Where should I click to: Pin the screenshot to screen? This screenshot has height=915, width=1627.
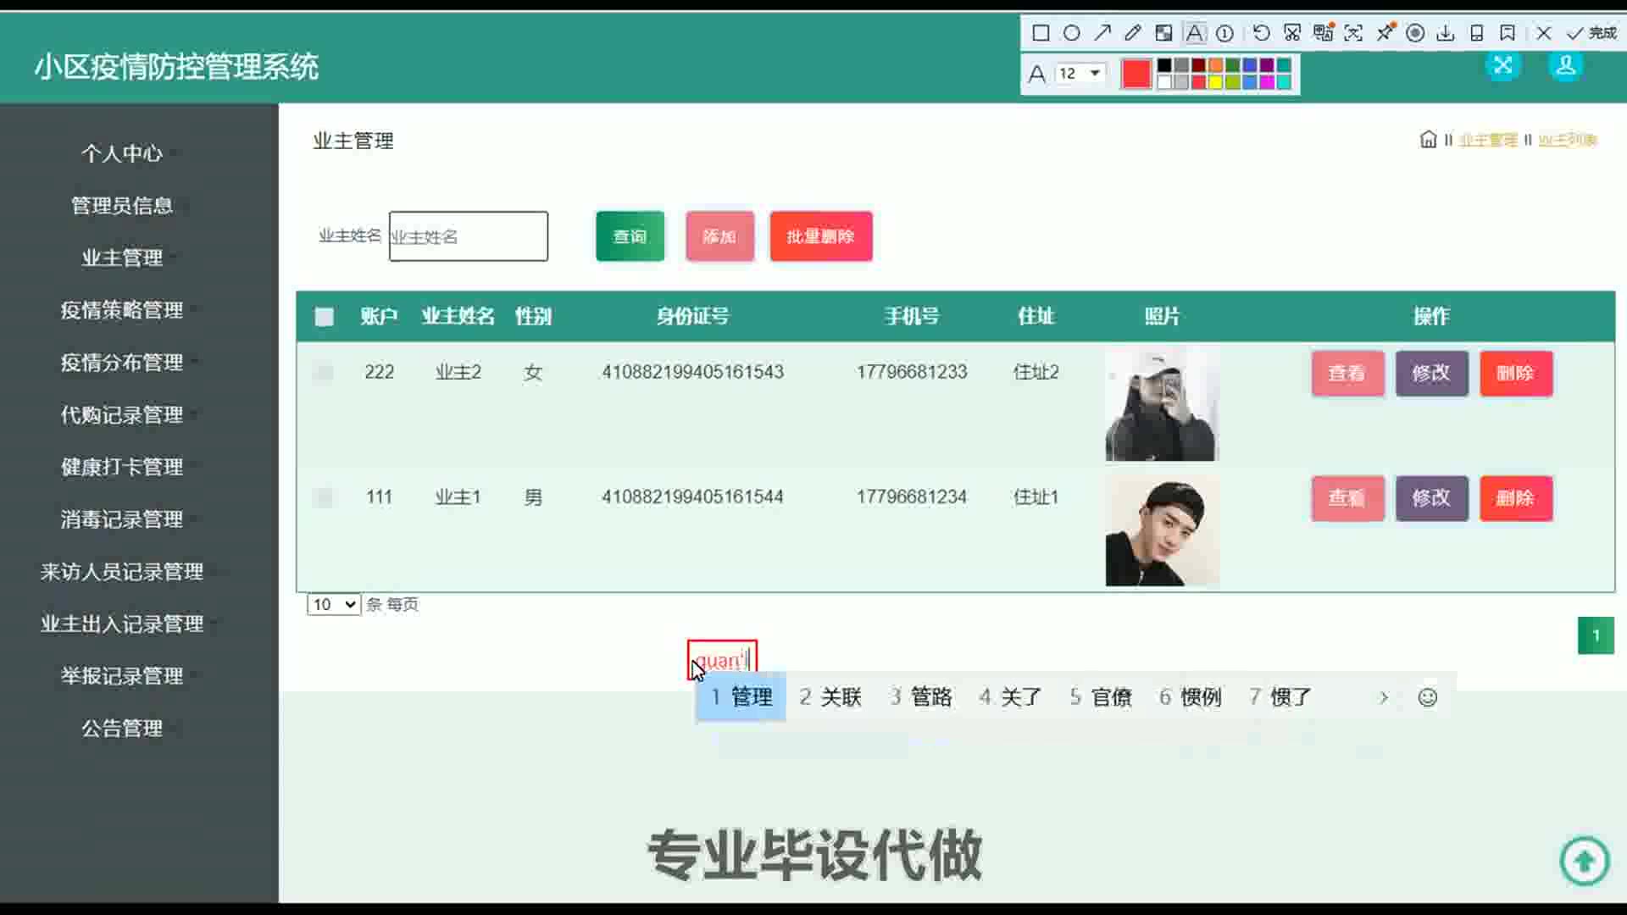pos(1385,33)
